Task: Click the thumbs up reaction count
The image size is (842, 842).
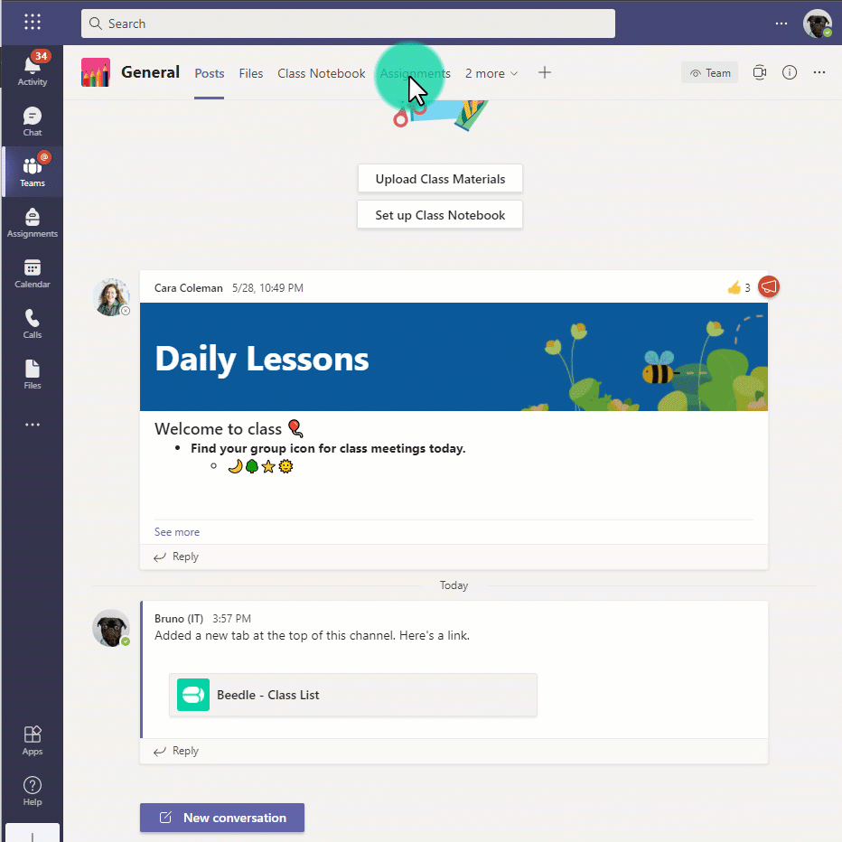Action: pos(739,288)
